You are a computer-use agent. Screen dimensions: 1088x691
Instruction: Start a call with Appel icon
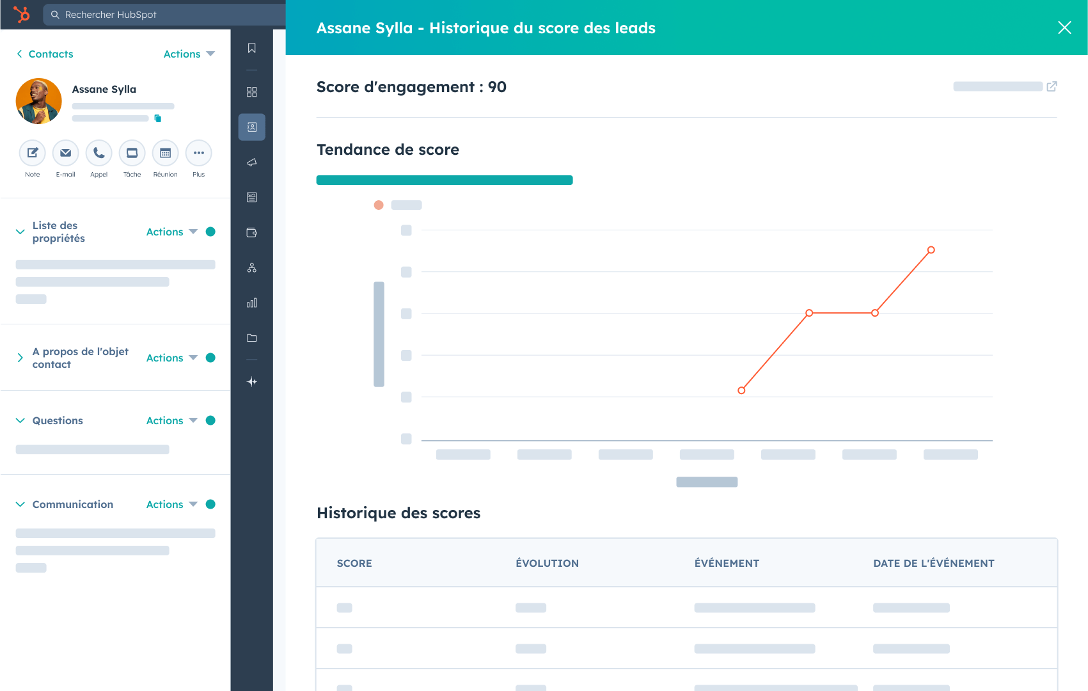(x=99, y=153)
